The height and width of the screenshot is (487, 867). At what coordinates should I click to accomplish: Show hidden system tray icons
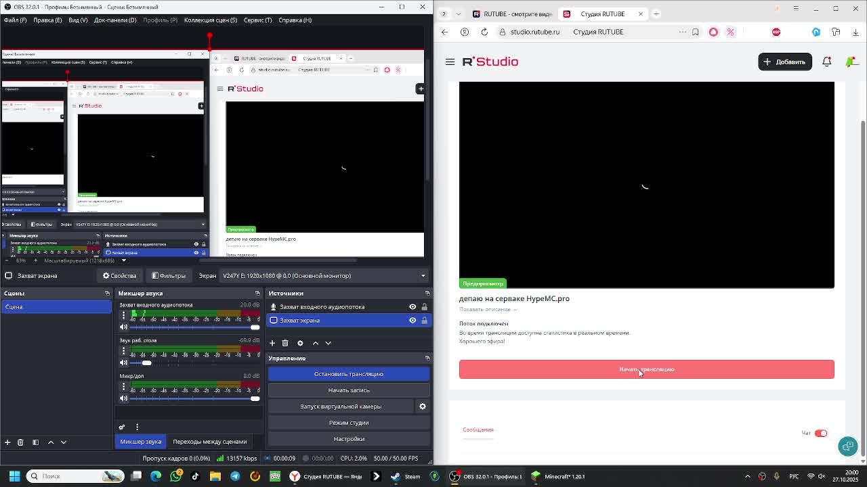click(748, 476)
